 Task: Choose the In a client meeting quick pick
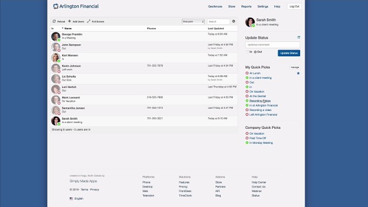[x=260, y=78]
